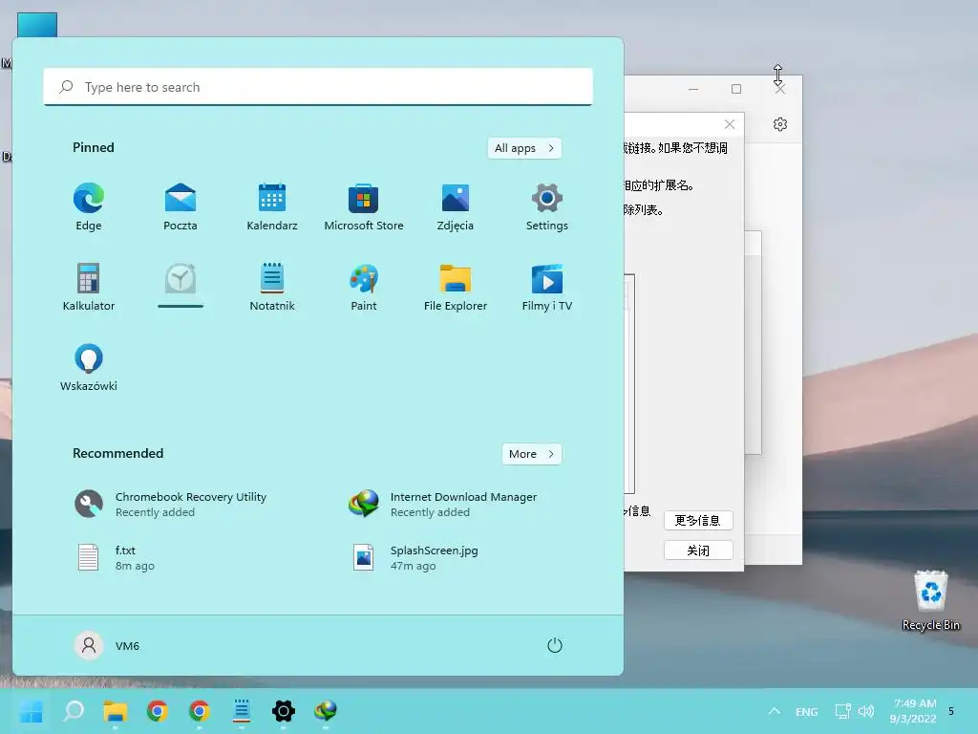Switch the ENG input language indicator
978x734 pixels.
pos(806,711)
